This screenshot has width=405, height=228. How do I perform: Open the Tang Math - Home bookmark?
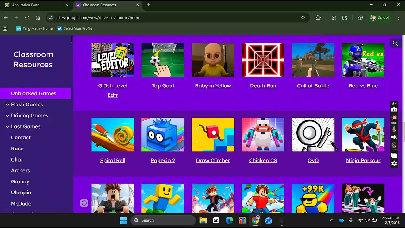tap(34, 28)
